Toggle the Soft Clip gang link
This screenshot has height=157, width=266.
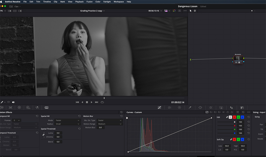point(231,139)
